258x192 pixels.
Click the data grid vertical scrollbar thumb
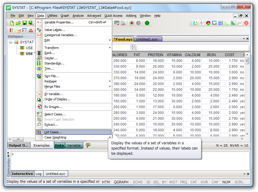(x=247, y=61)
